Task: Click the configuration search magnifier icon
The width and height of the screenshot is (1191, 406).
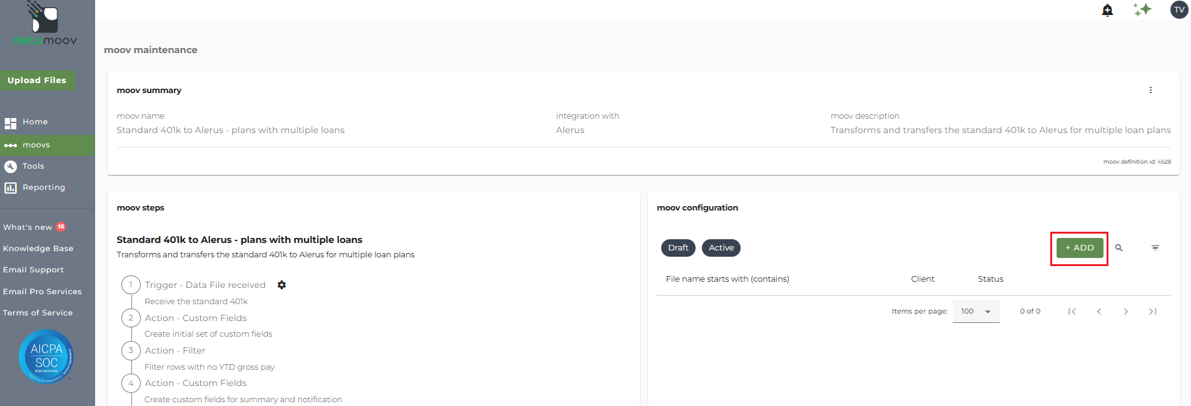Action: tap(1119, 248)
